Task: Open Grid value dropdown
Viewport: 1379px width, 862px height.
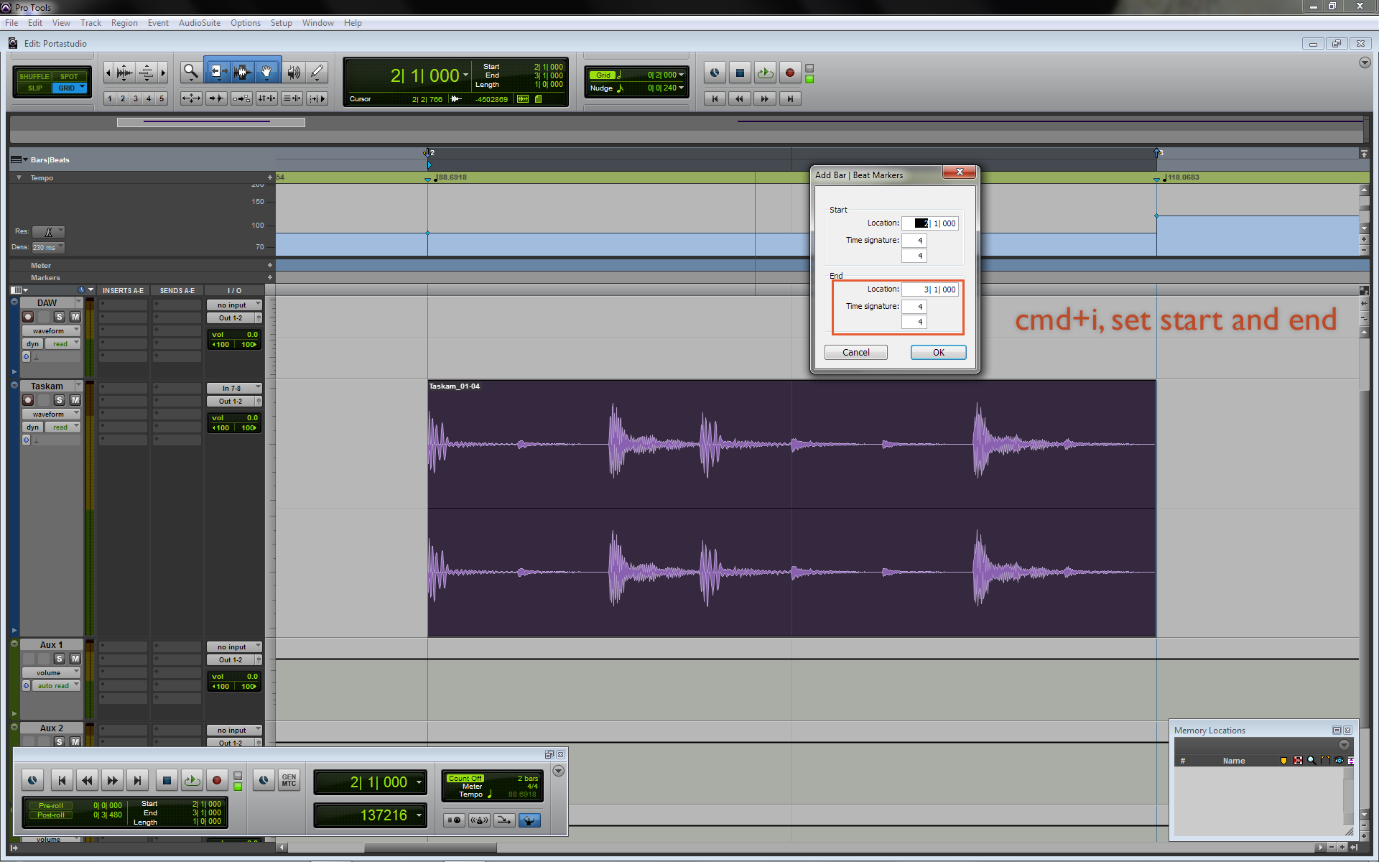Action: tap(681, 75)
